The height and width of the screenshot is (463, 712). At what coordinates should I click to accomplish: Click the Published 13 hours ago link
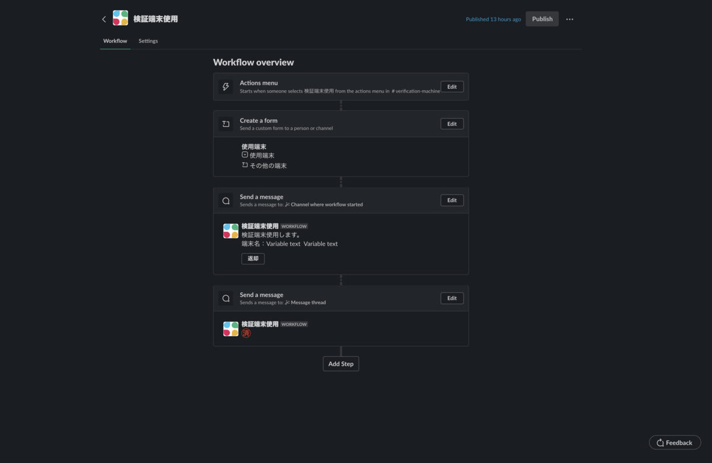493,20
